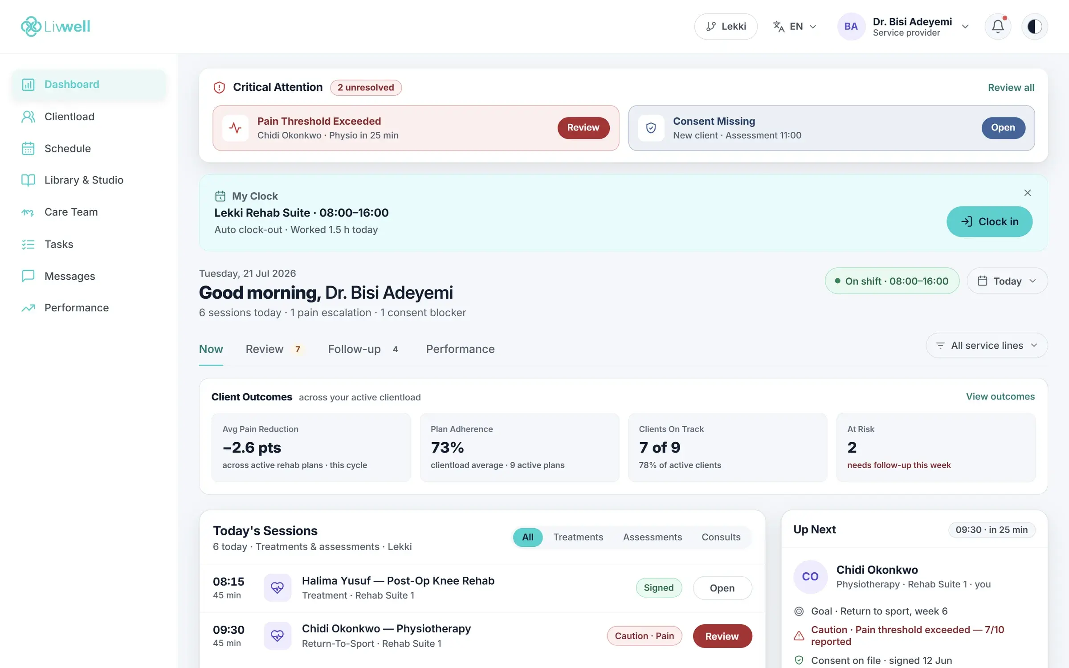
Task: Click the CO avatar in Up Next
Action: (810, 577)
